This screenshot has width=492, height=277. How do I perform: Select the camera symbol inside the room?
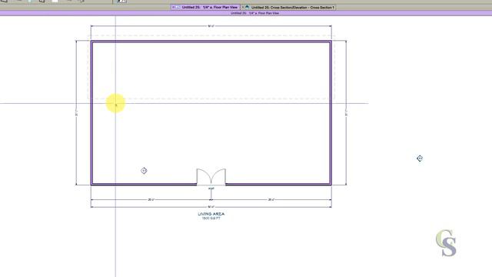[144, 171]
